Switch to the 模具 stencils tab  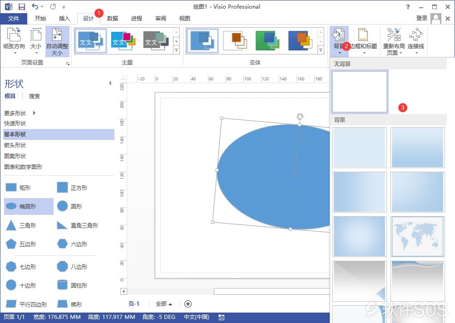click(10, 96)
